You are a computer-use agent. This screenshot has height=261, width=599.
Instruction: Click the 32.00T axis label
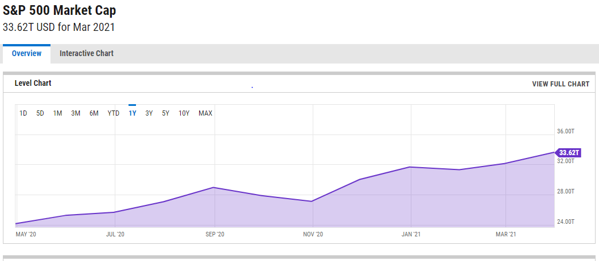coord(566,161)
